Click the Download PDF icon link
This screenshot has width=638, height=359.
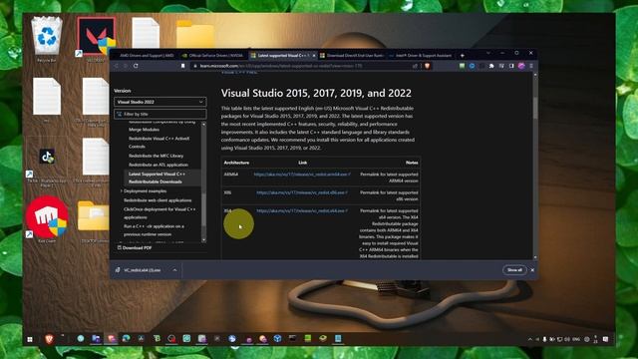pyautogui.click(x=135, y=247)
